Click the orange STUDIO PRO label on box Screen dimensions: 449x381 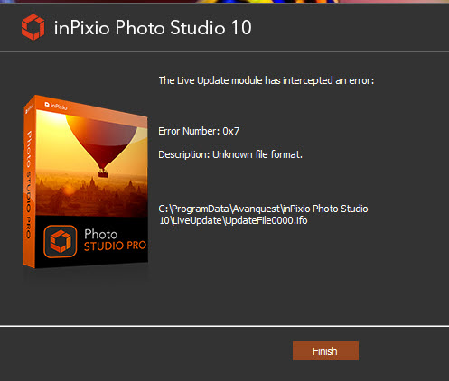(115, 246)
